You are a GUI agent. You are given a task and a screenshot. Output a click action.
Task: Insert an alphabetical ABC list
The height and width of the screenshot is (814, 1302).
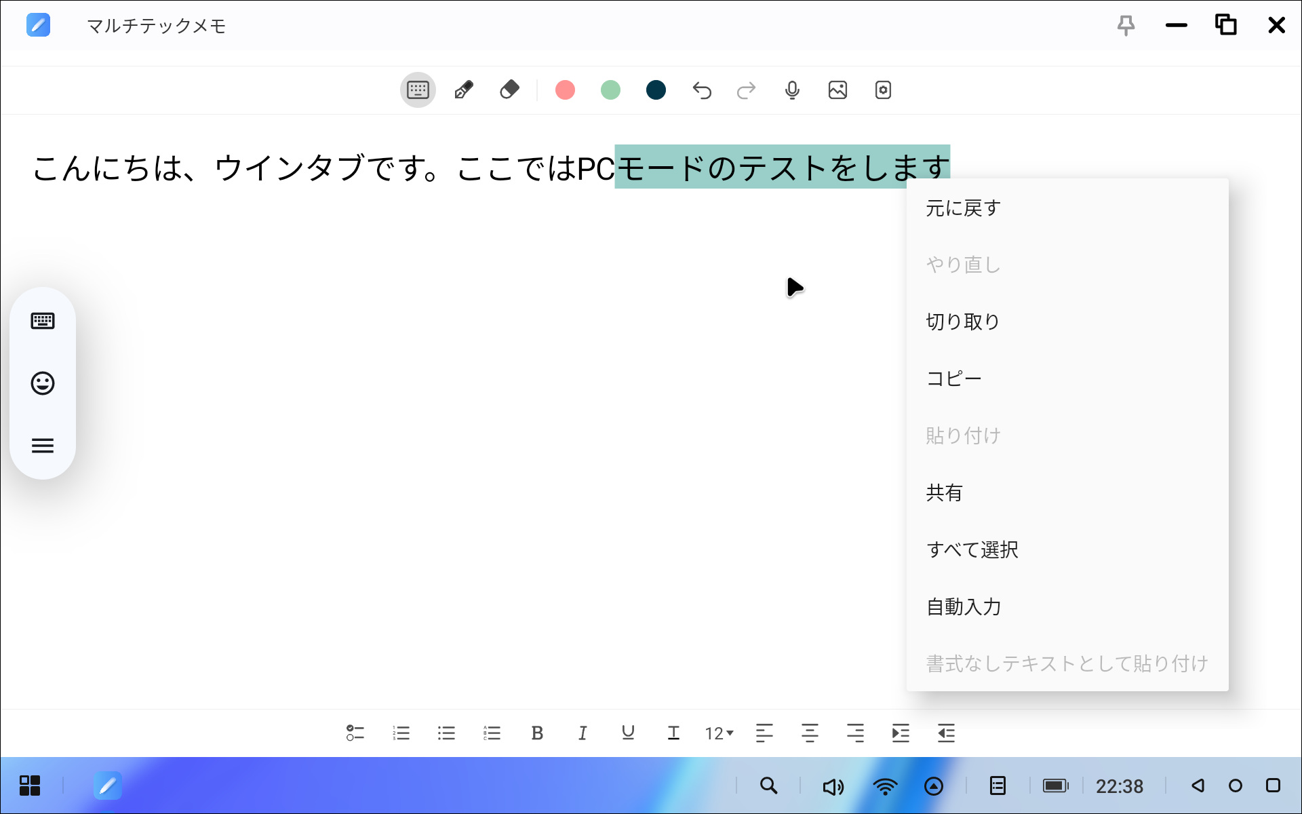[x=492, y=733]
